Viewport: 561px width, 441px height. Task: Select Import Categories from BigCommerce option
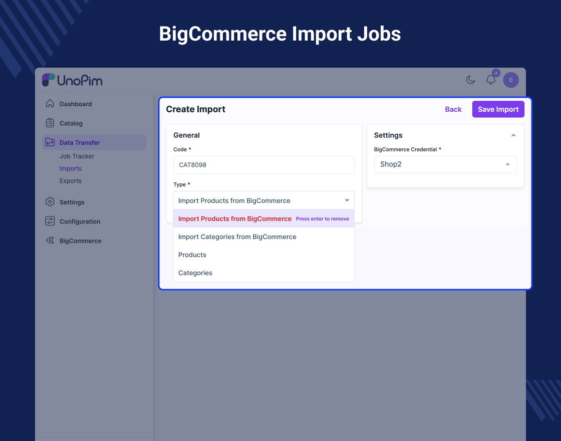tap(237, 237)
